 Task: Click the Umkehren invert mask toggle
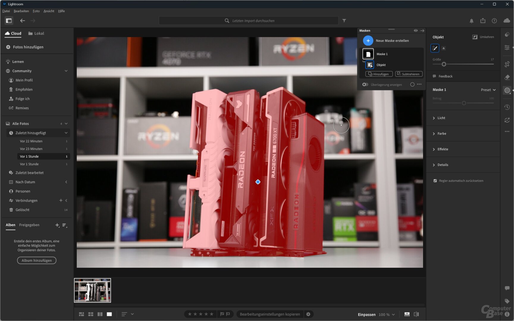click(483, 37)
